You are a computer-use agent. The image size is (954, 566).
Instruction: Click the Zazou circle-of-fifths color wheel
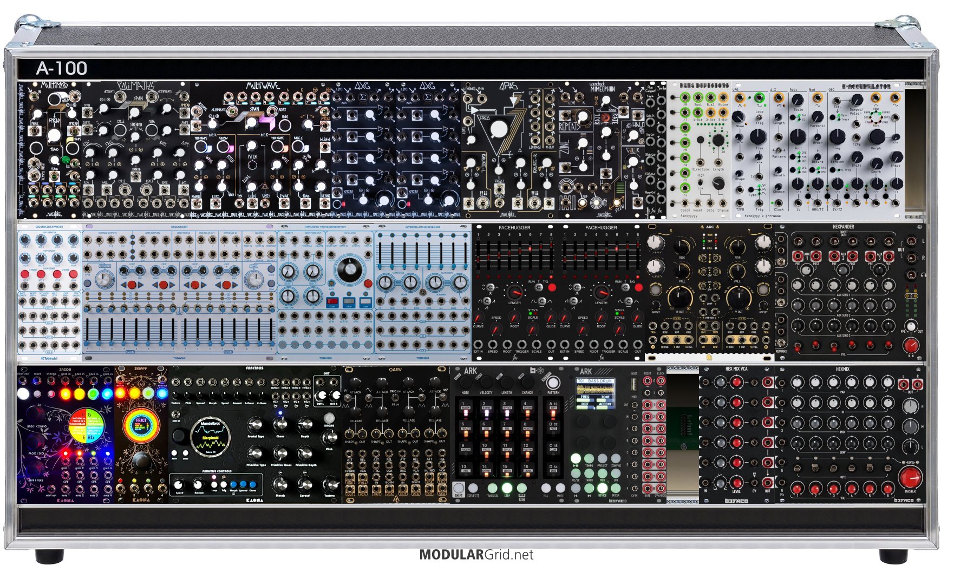87,425
